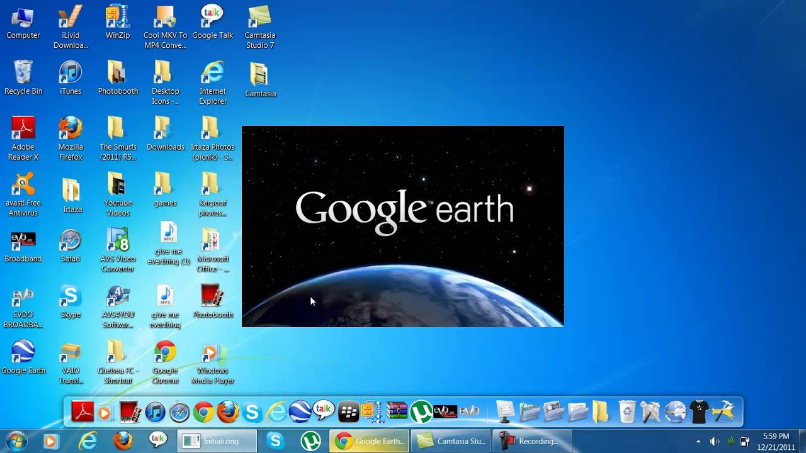806x453 pixels.
Task: Launch uTorrent from the dock
Action: tap(421, 413)
